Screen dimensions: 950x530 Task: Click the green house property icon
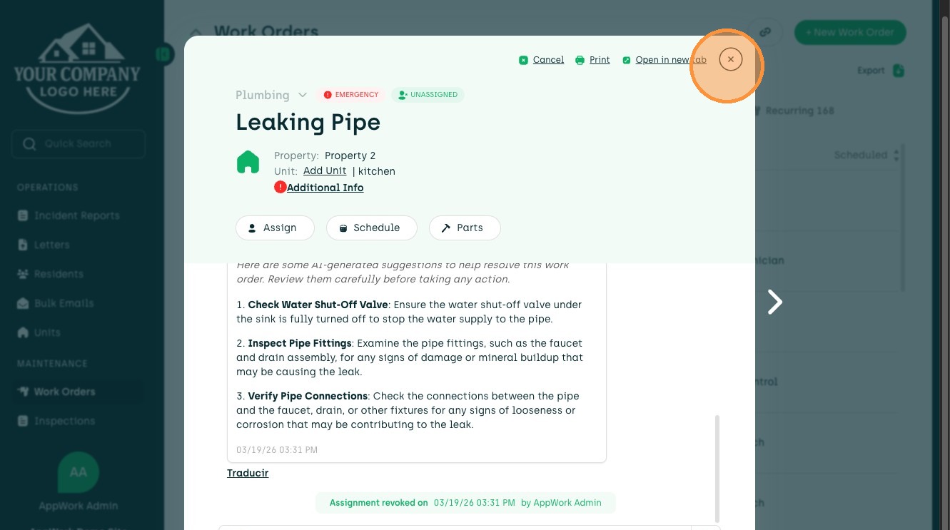pyautogui.click(x=248, y=162)
